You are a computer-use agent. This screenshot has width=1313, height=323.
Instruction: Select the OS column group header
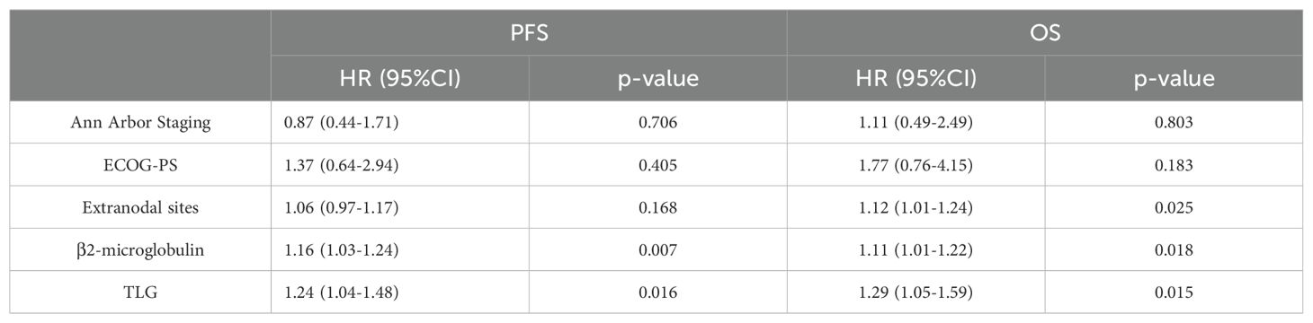[x=1045, y=34]
